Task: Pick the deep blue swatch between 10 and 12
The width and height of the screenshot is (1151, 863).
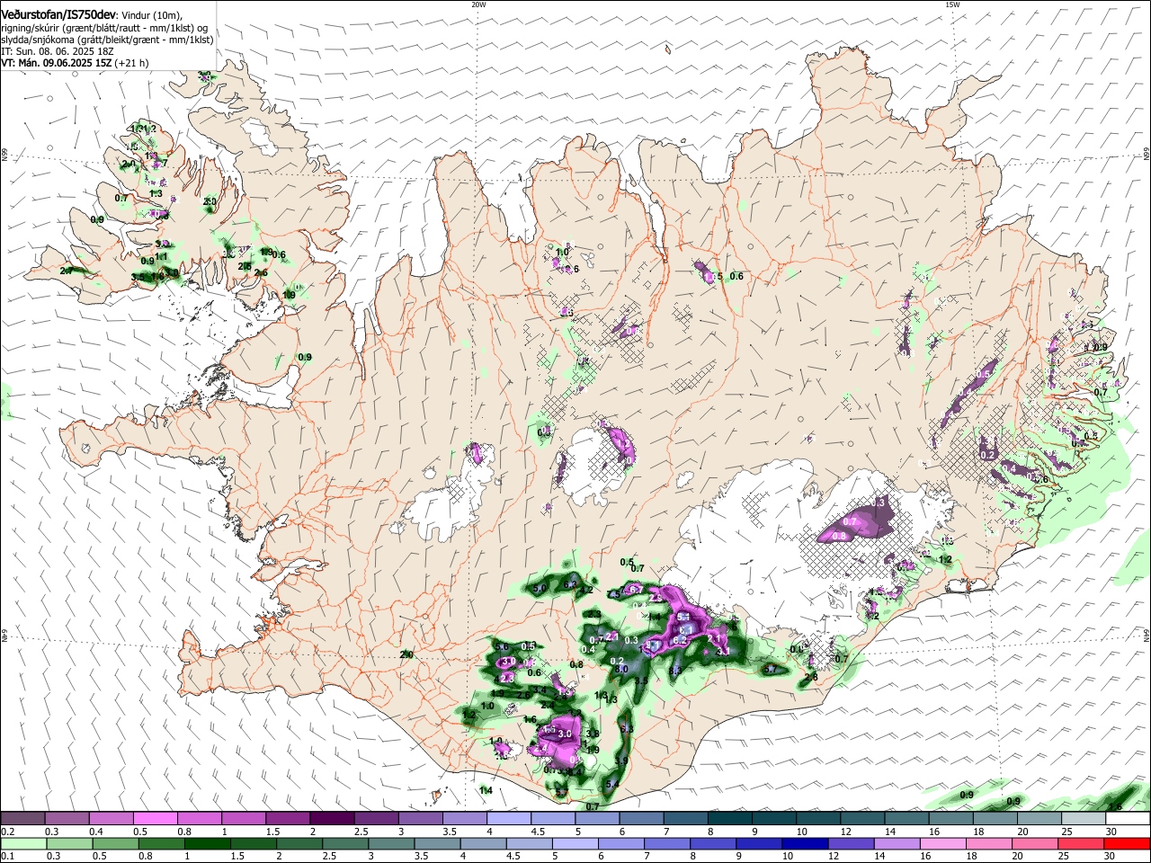Action: [805, 844]
